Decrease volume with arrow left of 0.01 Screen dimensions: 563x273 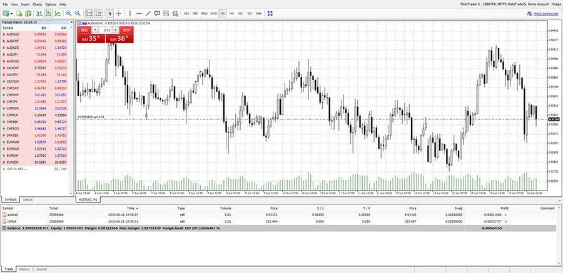click(x=96, y=29)
